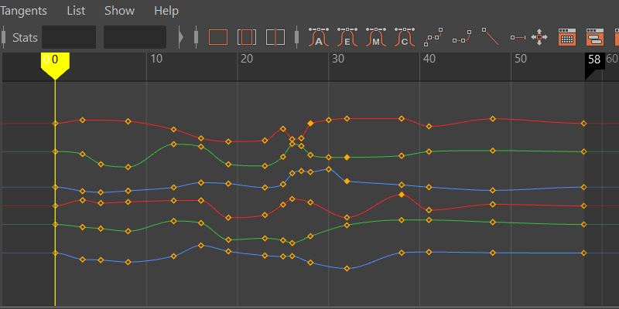Open the Tangents menu
This screenshot has width=619, height=309.
pyautogui.click(x=23, y=11)
